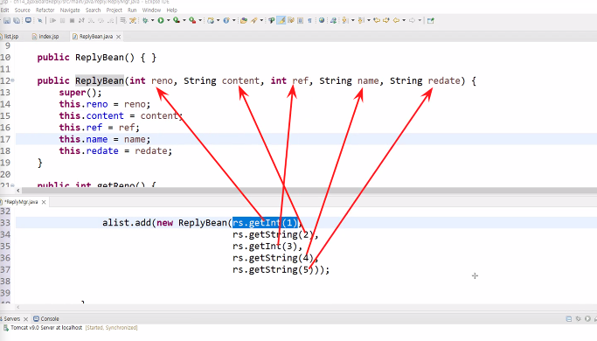
Task: Click the Terminate stop icon
Action: [72, 21]
